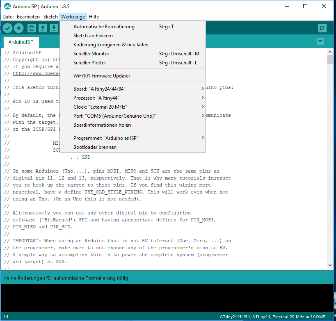Click the line starting "// On some Arduinos"

pos(112,171)
